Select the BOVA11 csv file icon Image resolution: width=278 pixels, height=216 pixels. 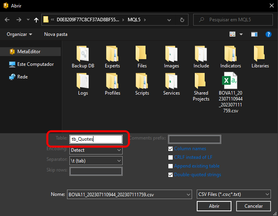[x=230, y=80]
